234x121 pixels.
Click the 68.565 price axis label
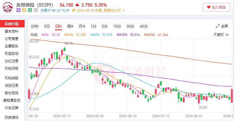click(34, 41)
